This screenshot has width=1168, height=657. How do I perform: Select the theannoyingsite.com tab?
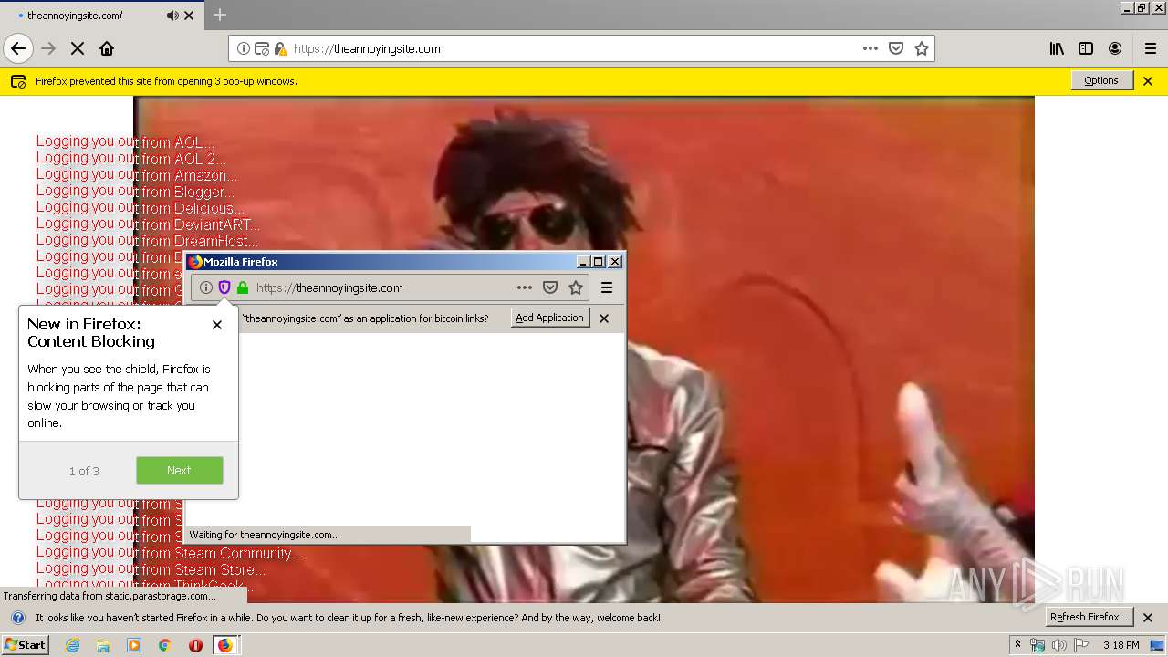[x=102, y=16]
